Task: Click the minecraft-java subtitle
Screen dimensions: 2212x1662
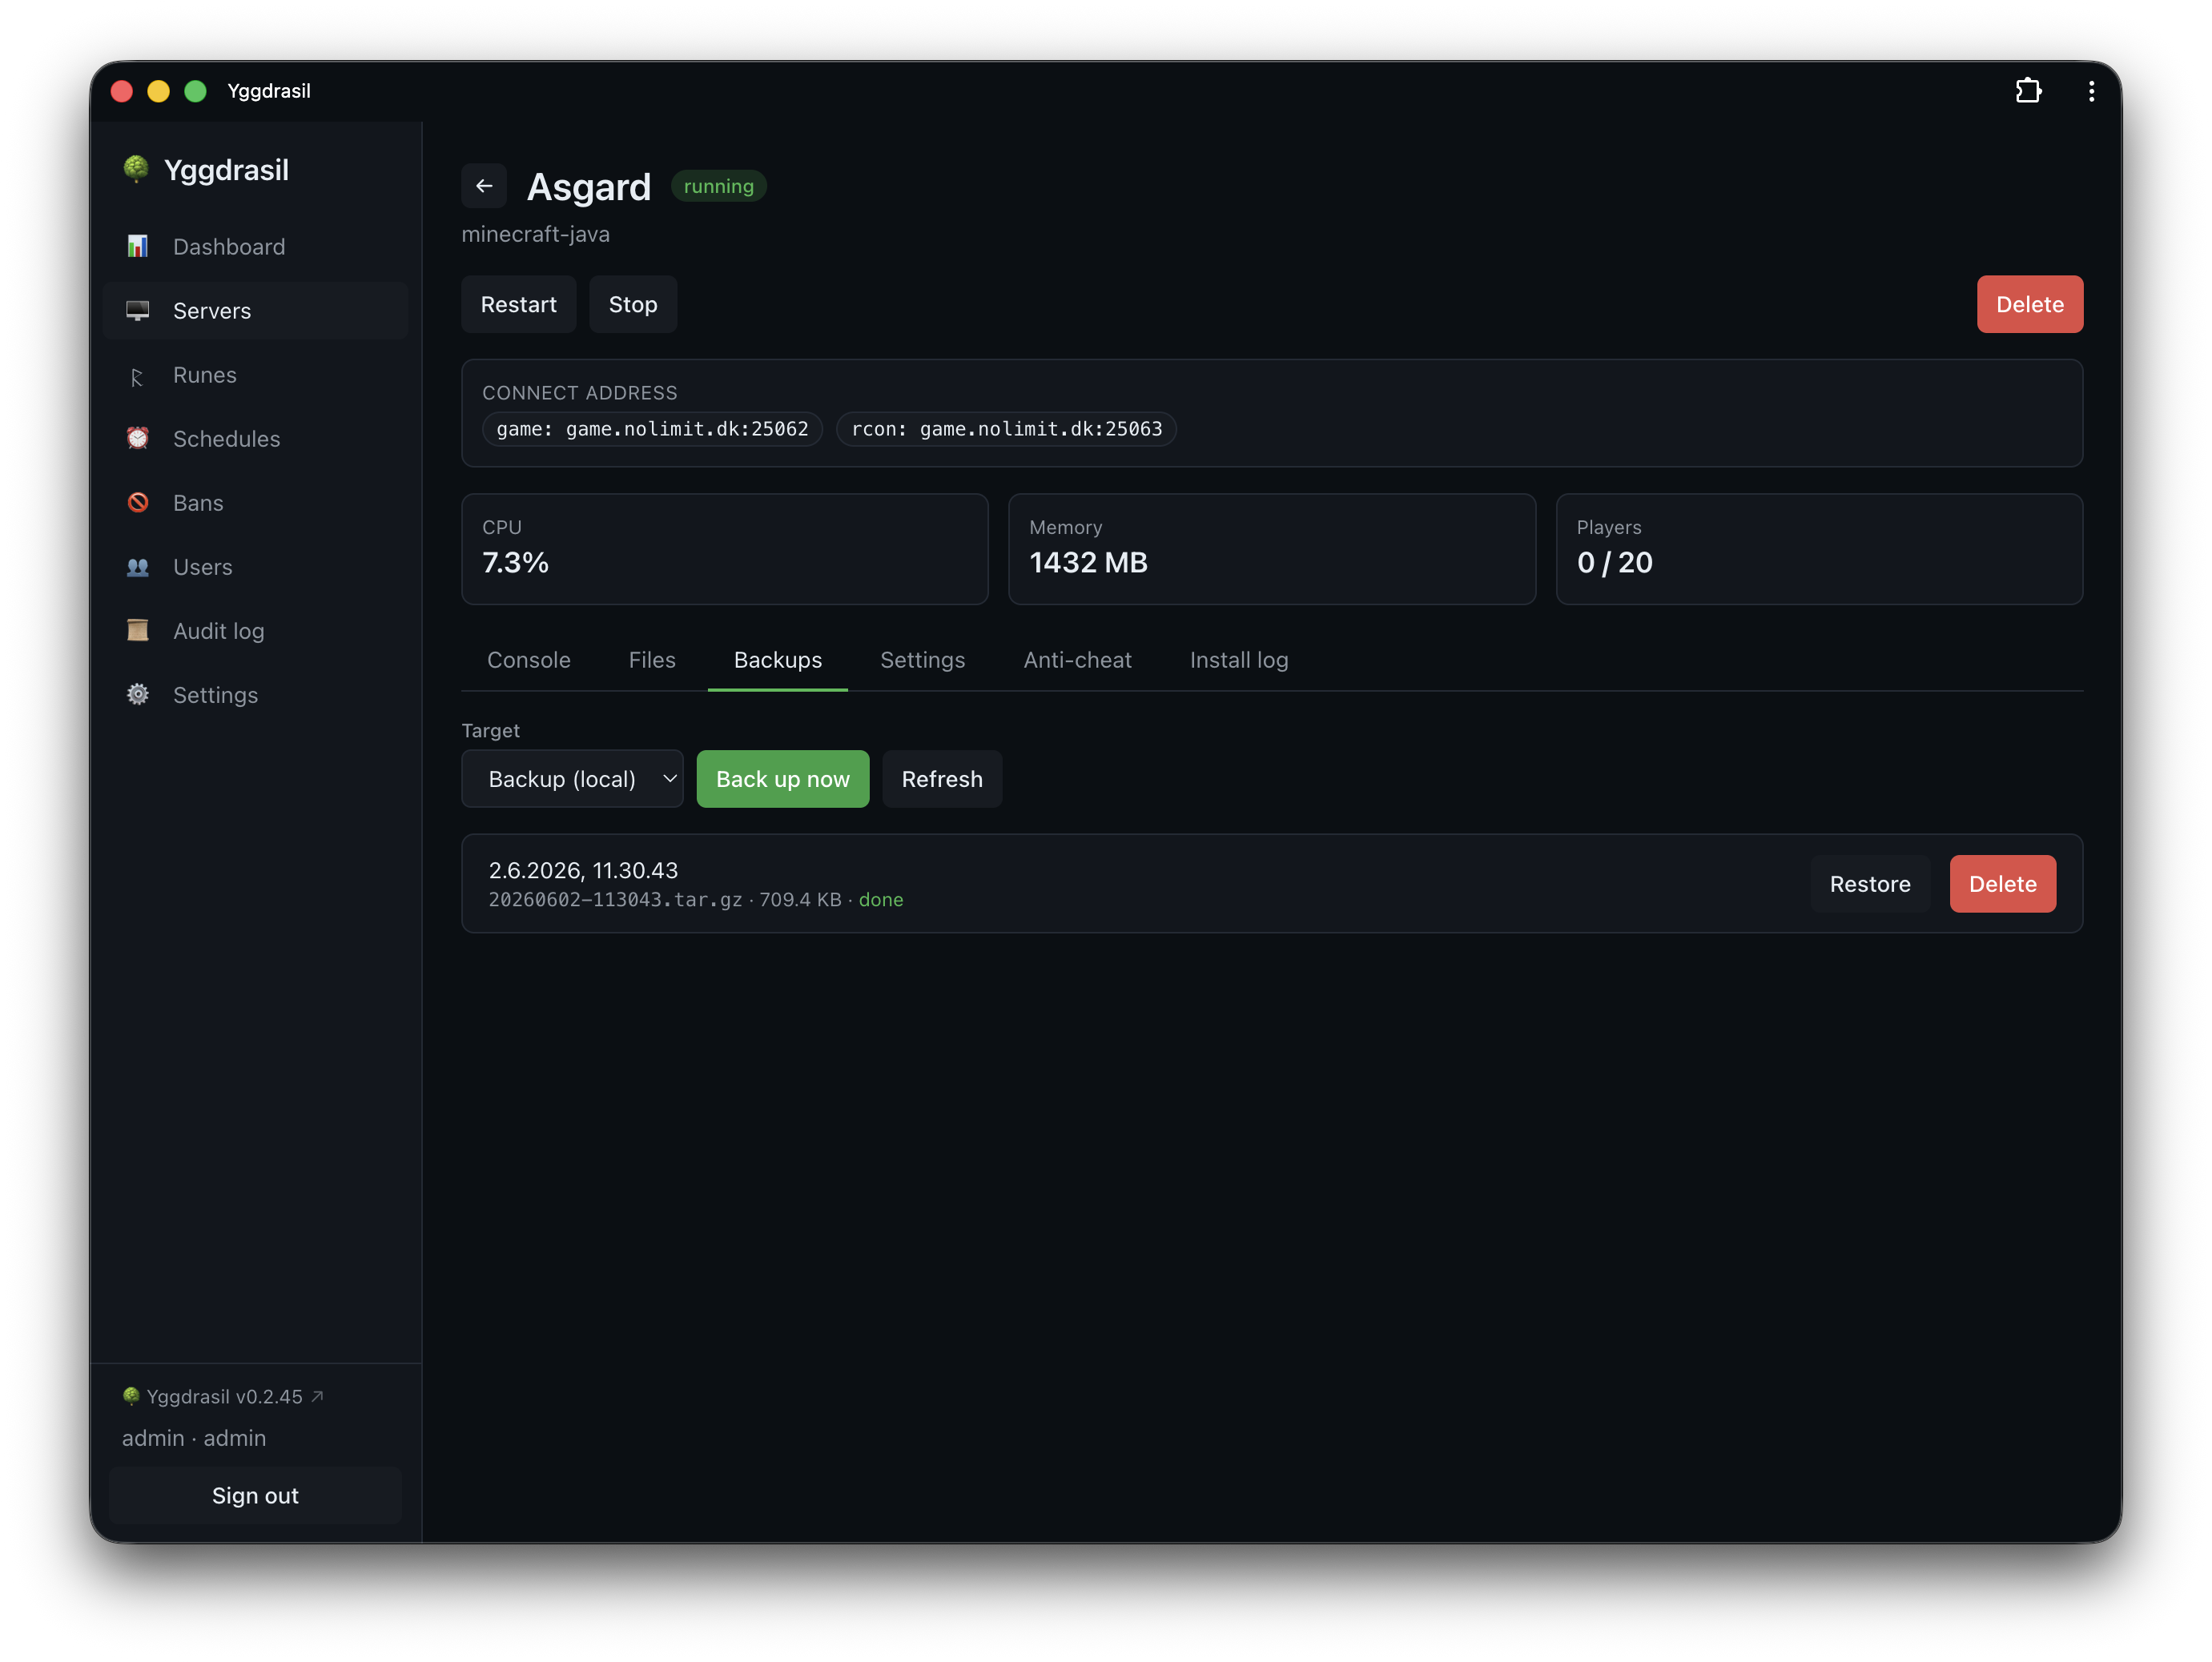Action: [535, 234]
